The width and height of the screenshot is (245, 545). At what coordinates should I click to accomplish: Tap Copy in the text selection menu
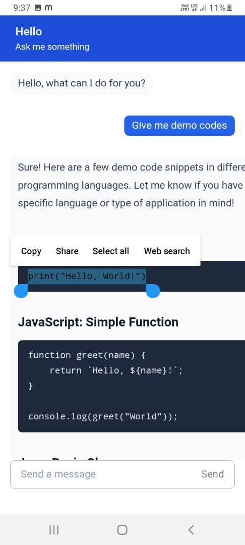(x=31, y=251)
